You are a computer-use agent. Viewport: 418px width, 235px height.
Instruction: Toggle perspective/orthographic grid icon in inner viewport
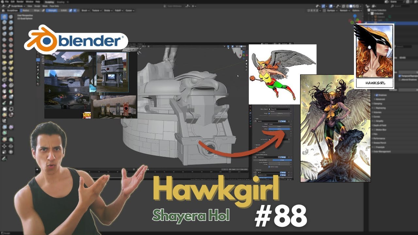pos(247,70)
